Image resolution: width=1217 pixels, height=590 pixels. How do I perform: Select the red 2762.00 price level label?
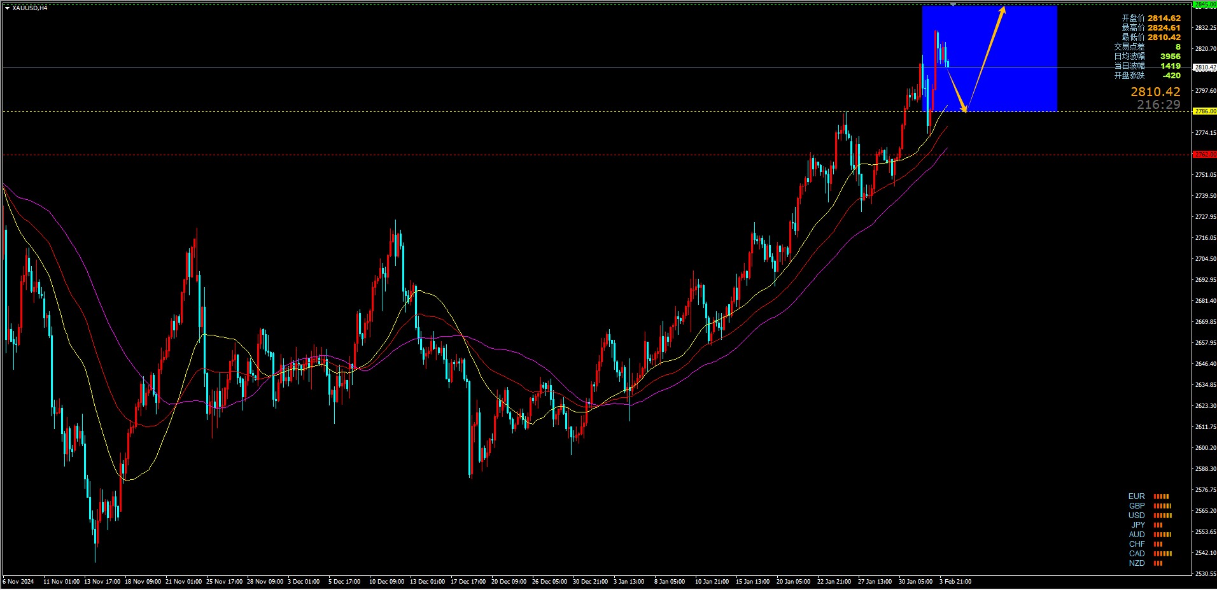click(1205, 155)
